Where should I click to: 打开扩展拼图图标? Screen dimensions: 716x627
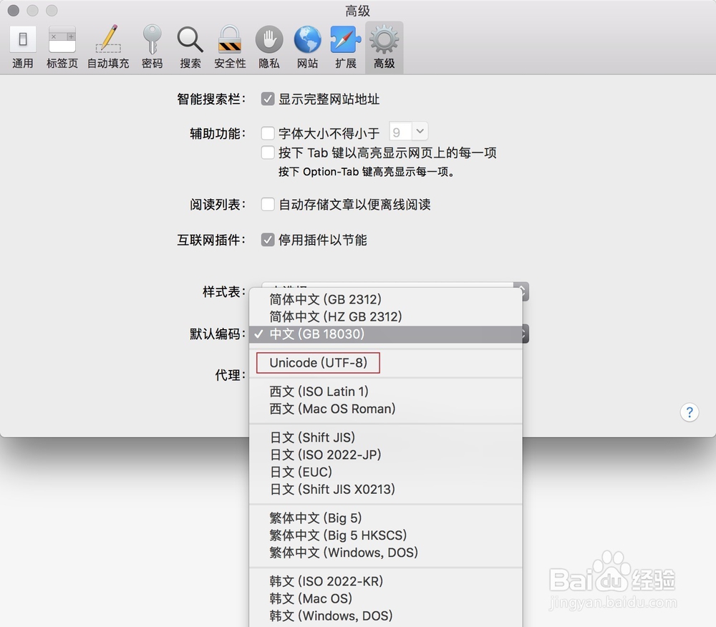click(345, 45)
